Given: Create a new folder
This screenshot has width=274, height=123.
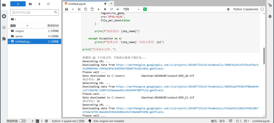Looking at the screenshot, I should (x=30, y=4).
